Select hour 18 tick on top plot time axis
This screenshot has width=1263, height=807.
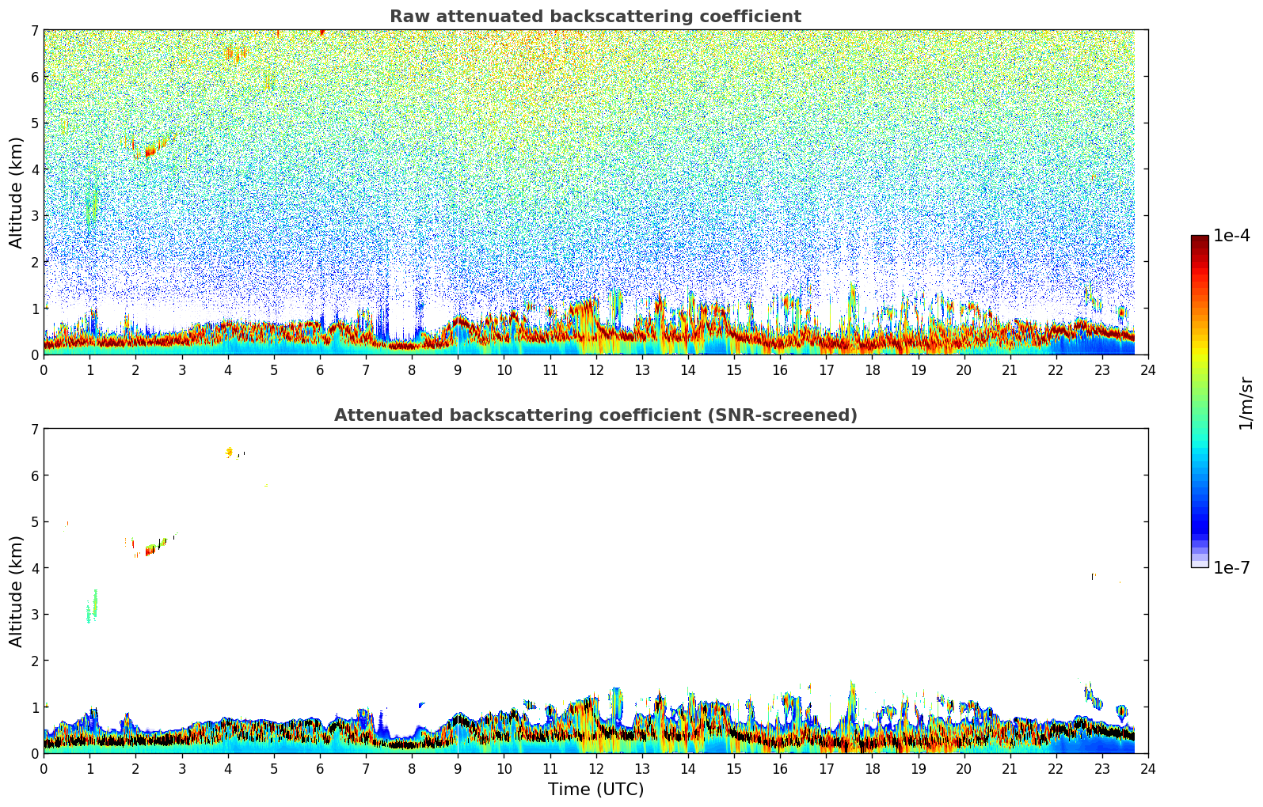coord(872,370)
